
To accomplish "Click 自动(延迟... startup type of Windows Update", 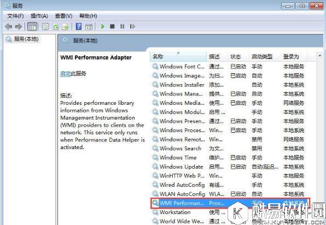I will [x=265, y=167].
